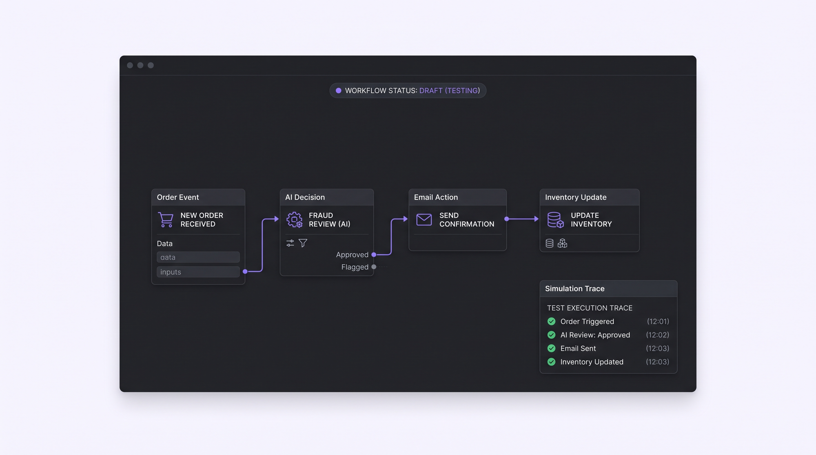The width and height of the screenshot is (816, 455).
Task: Select the AI Decision node header
Action: (x=326, y=197)
